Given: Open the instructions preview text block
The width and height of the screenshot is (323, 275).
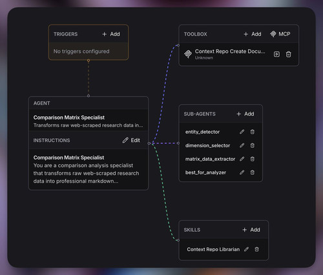Looking at the screenshot, I should (89, 169).
